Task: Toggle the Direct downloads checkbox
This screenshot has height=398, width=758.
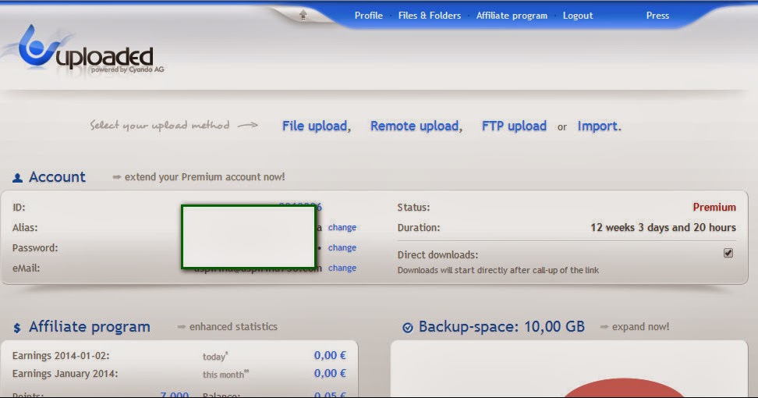Action: tap(728, 253)
